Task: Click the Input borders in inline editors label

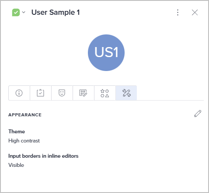Action: (x=43, y=156)
